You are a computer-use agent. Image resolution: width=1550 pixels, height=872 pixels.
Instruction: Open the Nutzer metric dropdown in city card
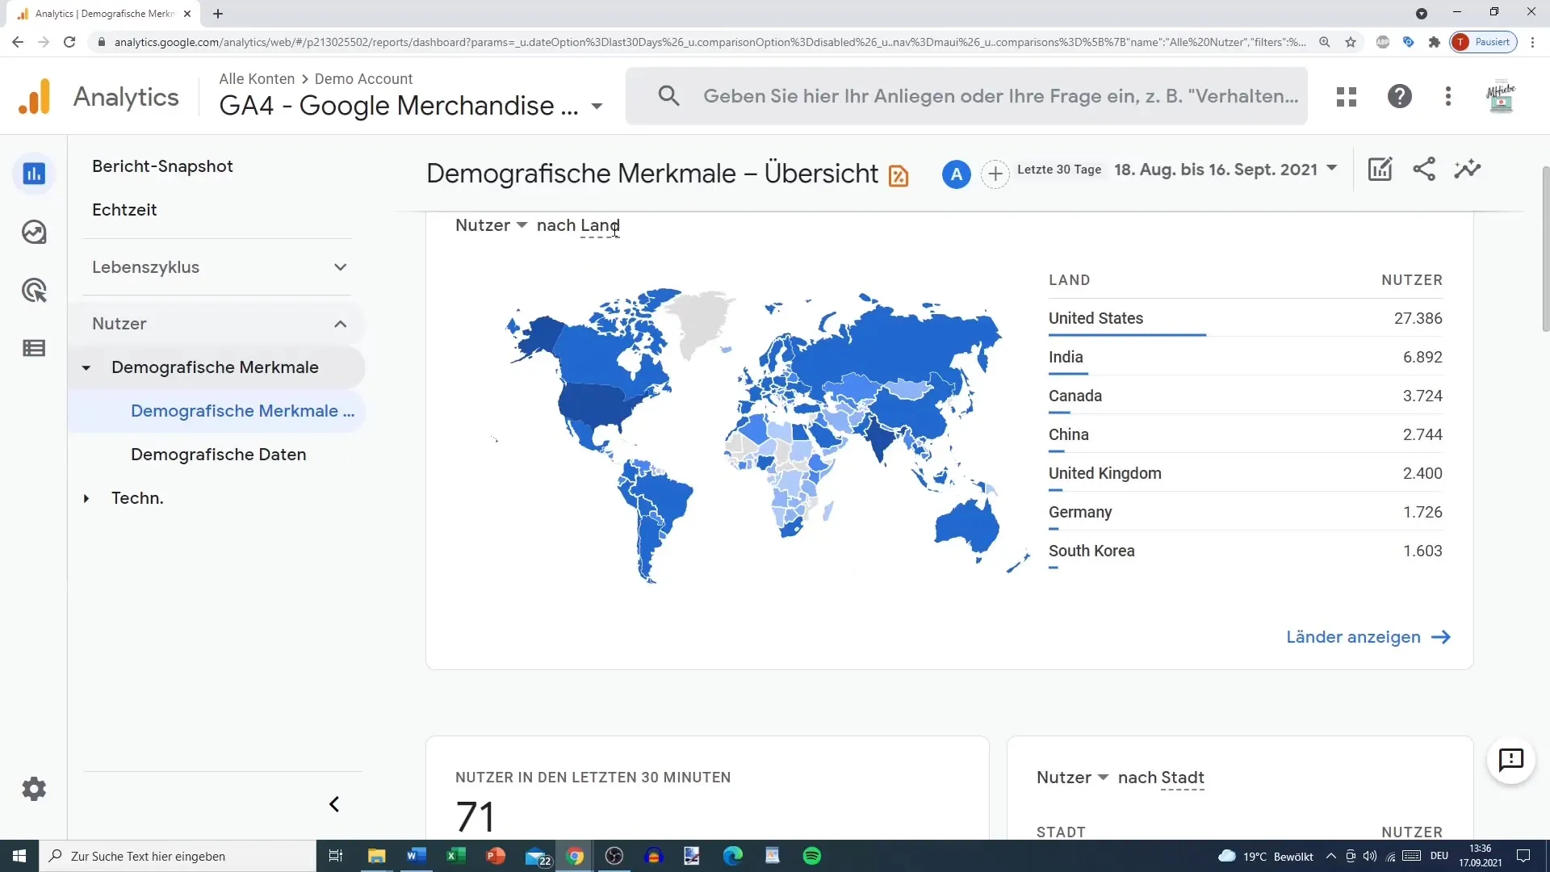tap(1072, 778)
